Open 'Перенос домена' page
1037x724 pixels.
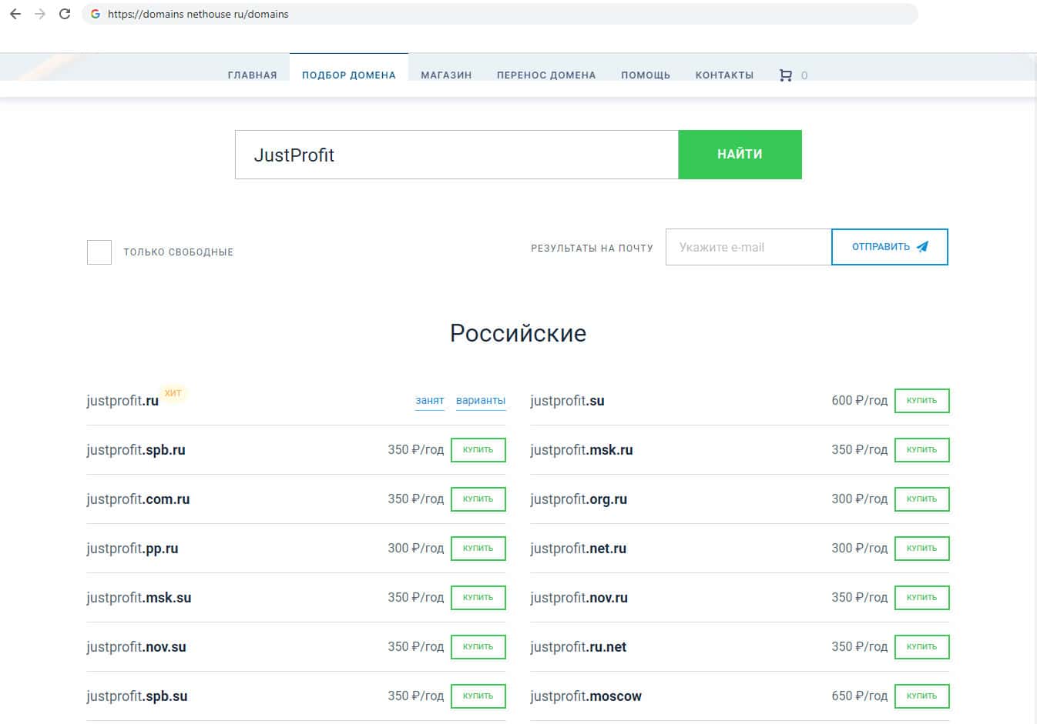tap(545, 75)
